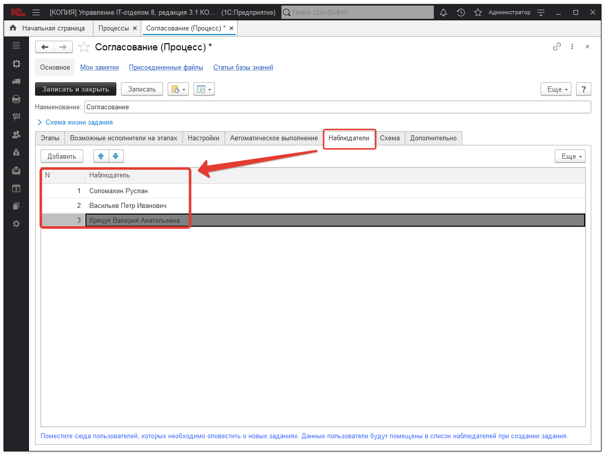The width and height of the screenshot is (605, 455).
Task: Move observer row down with arrow
Action: point(116,156)
